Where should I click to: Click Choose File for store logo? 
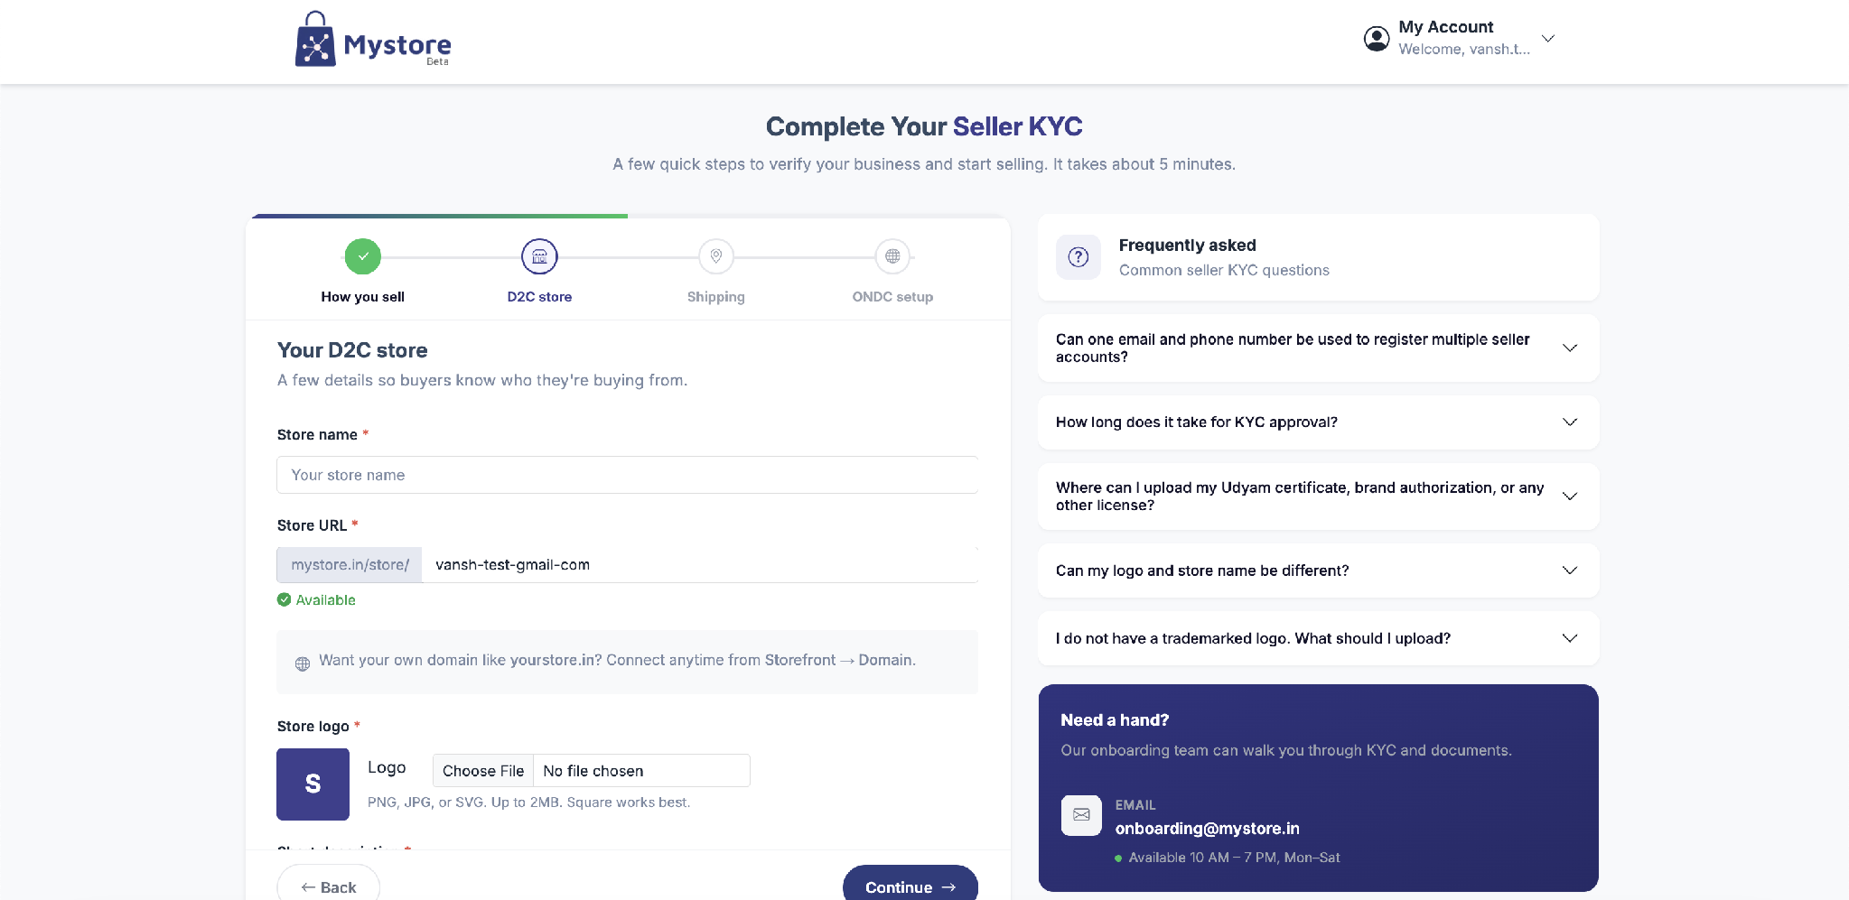pos(483,771)
